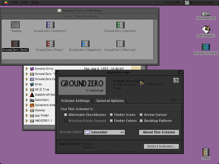Viewport: 219px width, 164px height.
Task: Select the "HACKERS1.1" name in the list
Action: [x=44, y=121]
